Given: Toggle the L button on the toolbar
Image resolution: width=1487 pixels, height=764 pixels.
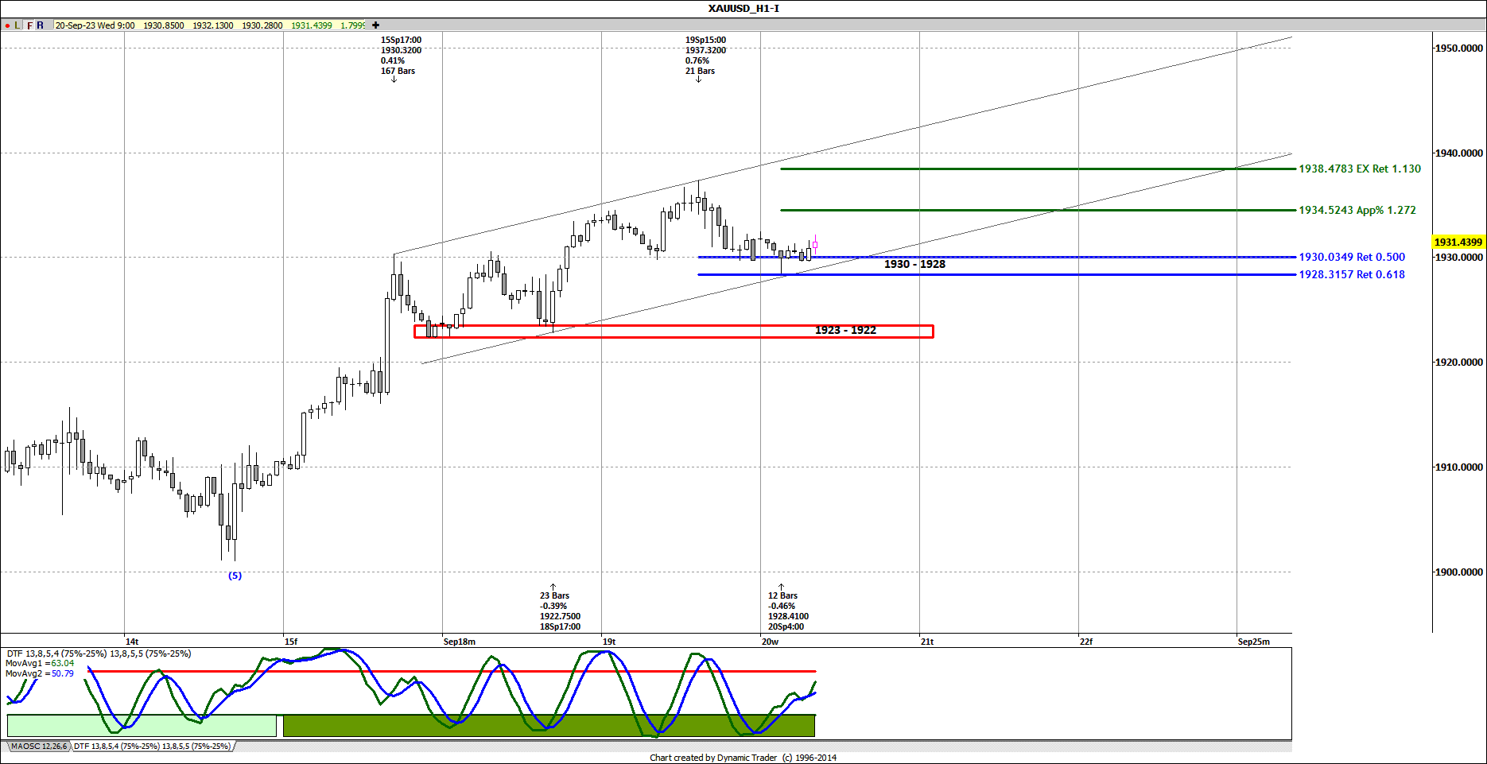Looking at the screenshot, I should coord(17,25).
